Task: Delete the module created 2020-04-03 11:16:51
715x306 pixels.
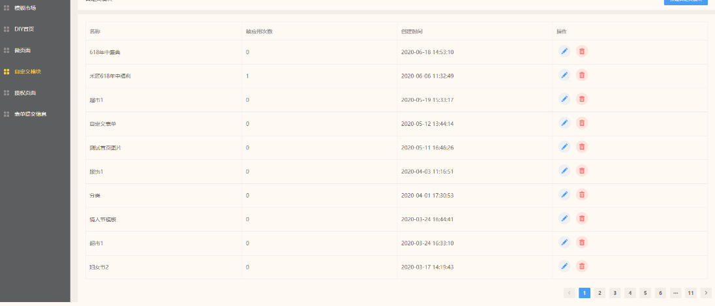Action: 582,171
